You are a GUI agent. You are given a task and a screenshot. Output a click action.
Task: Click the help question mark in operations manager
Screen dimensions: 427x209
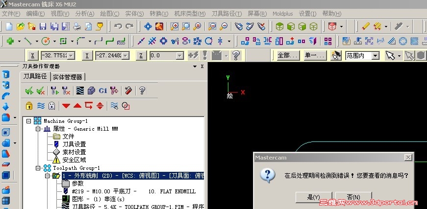142,91
